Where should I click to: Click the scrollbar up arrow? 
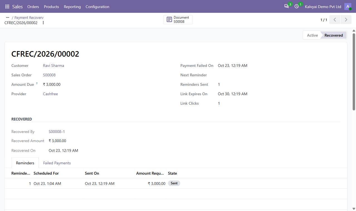354,31
